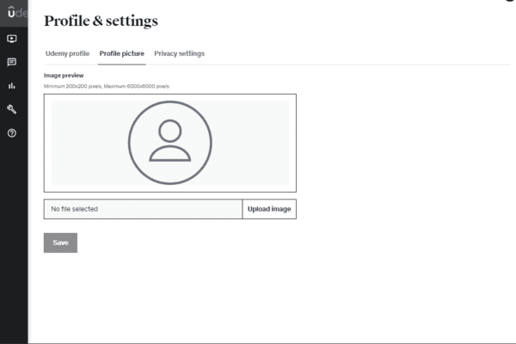The image size is (516, 344).
Task: Click the gray Save button
Action: 60,243
